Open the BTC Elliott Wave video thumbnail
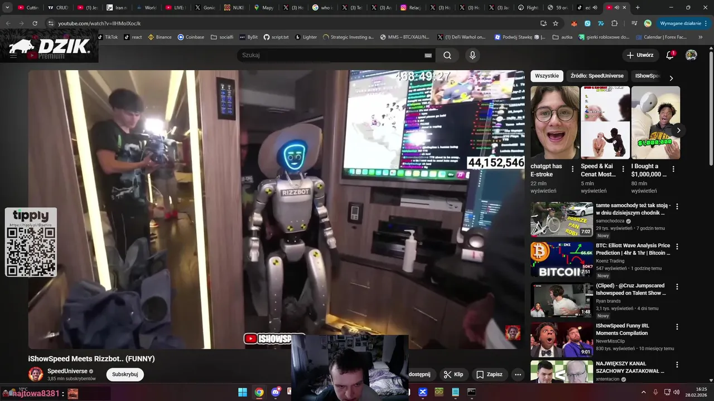This screenshot has height=401, width=714. pyautogui.click(x=562, y=260)
